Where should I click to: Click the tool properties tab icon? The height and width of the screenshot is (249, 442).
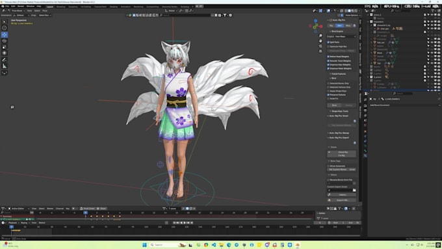click(365, 99)
